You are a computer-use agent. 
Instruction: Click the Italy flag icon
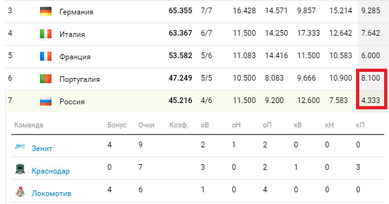(46, 34)
